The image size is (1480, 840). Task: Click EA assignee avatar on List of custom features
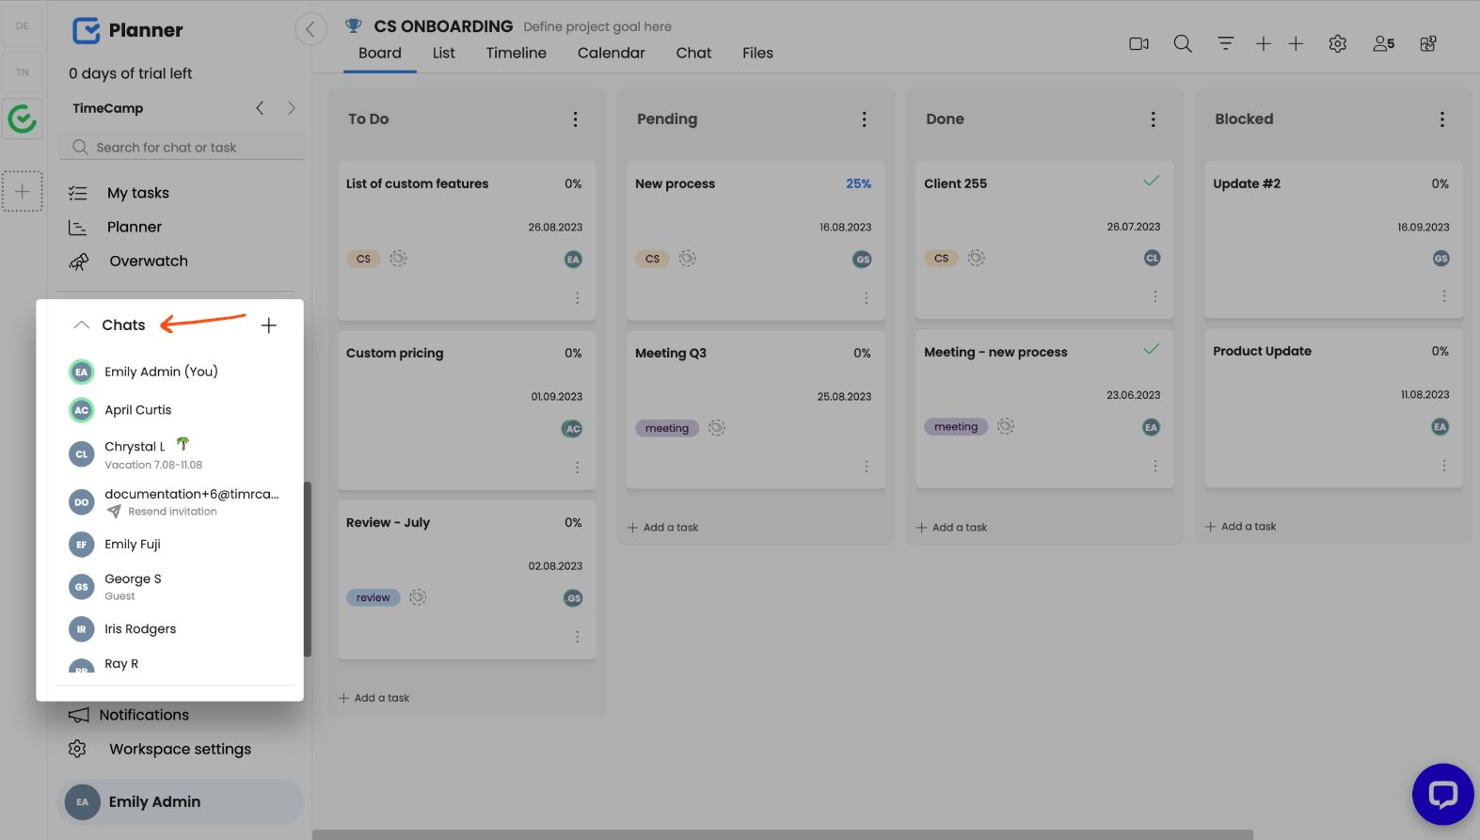[573, 260]
